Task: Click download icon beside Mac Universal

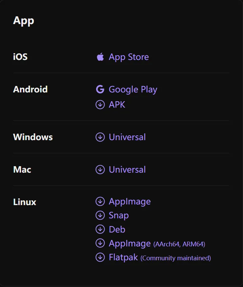Action: click(x=100, y=170)
